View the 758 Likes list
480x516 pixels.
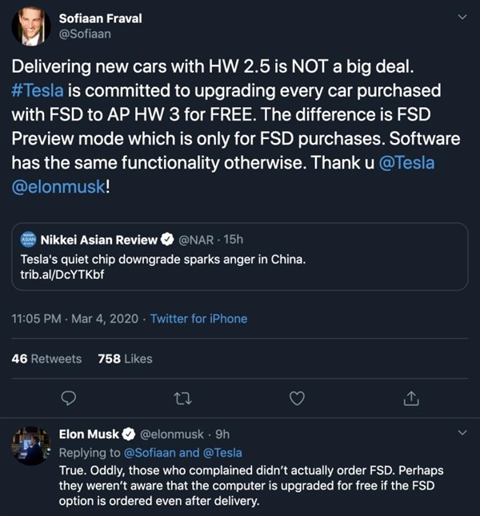[125, 359]
